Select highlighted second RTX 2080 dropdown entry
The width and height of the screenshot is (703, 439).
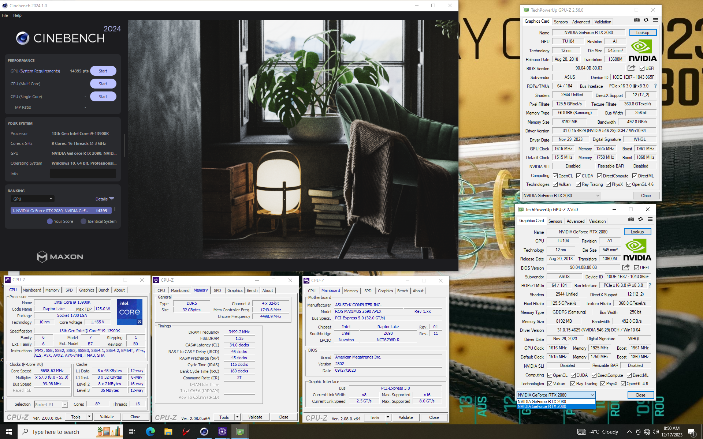click(556, 406)
